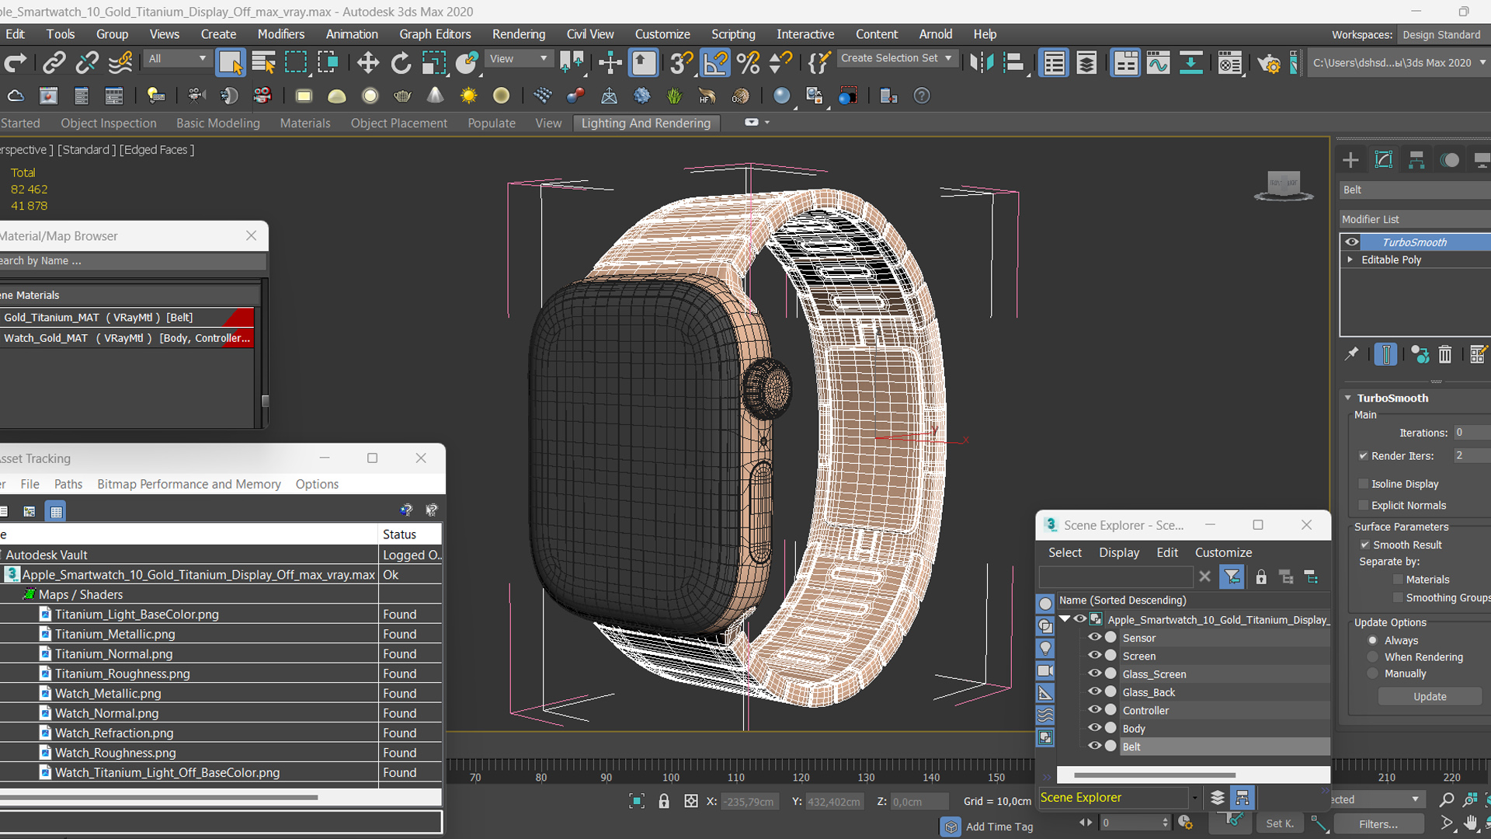Select Belt in Scene Explorer

coord(1131,747)
